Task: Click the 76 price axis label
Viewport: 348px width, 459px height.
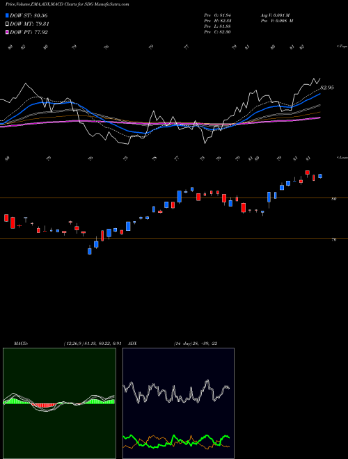Action: 333,239
